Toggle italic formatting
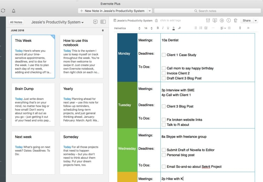Screen dimensions: 263x182 coord(163,28)
